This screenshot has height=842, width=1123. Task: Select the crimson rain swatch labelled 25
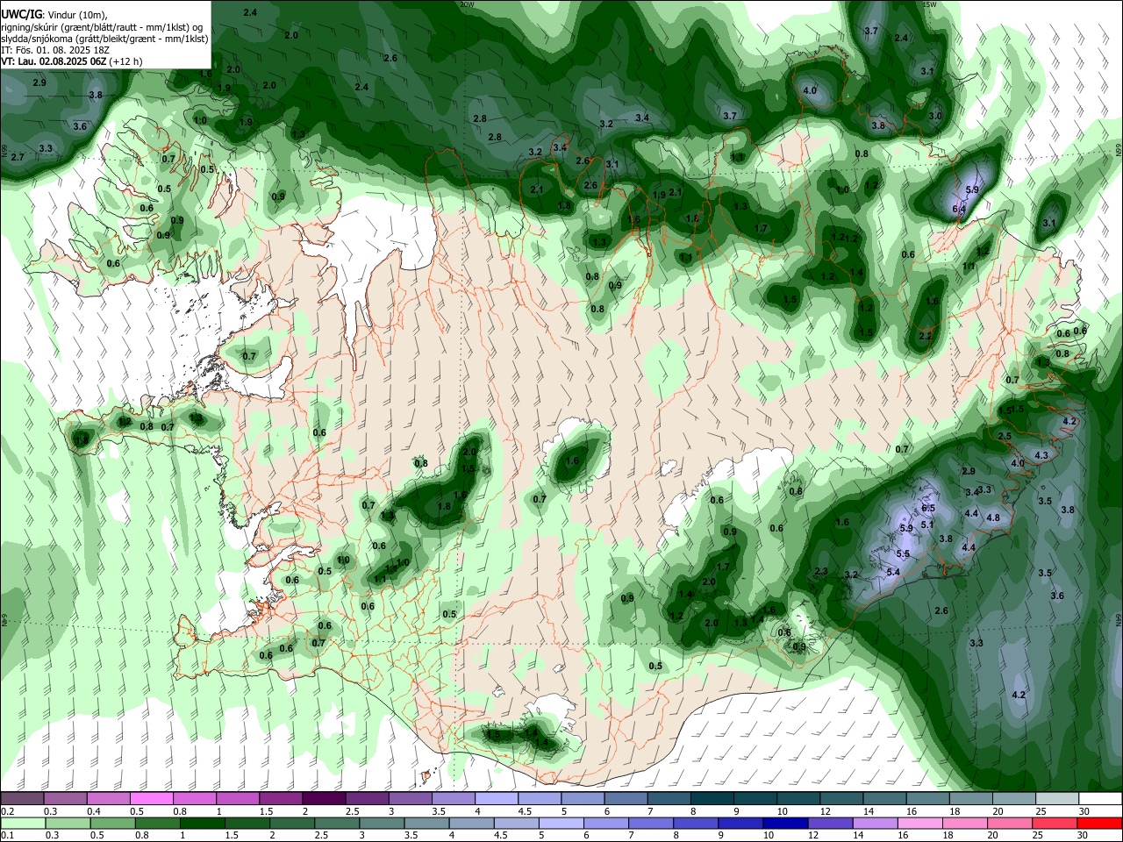click(1055, 823)
